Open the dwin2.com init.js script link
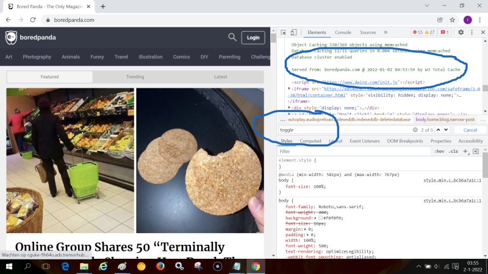Viewport: 488px width, 274px height. 361,82
